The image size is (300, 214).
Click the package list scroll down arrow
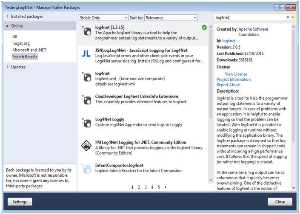(211, 180)
